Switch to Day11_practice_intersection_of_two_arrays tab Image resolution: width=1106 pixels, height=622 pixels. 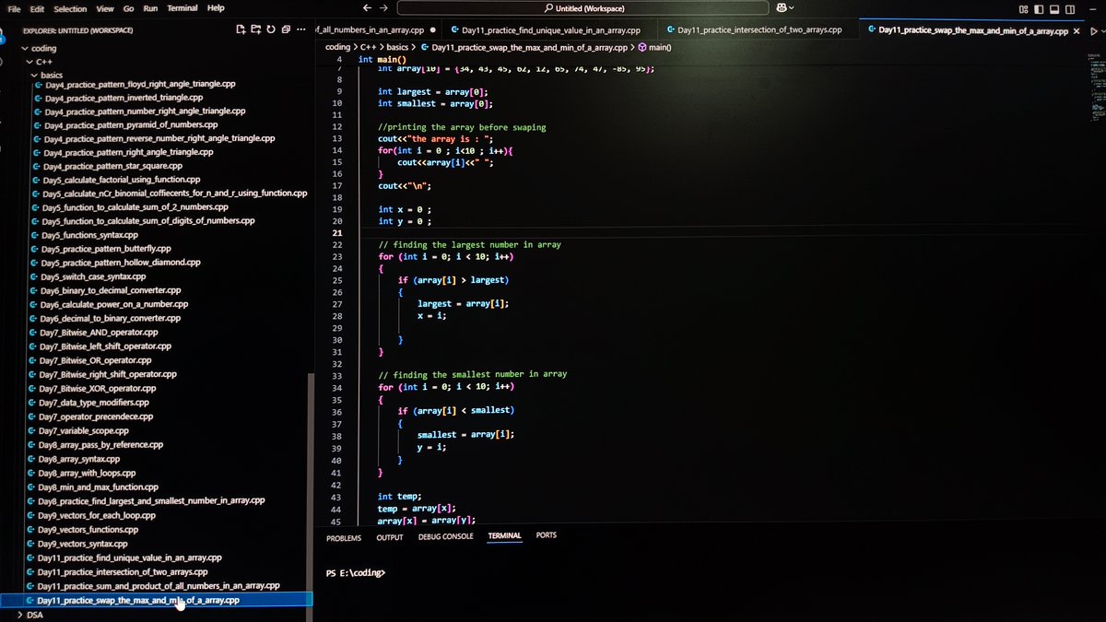(x=760, y=30)
